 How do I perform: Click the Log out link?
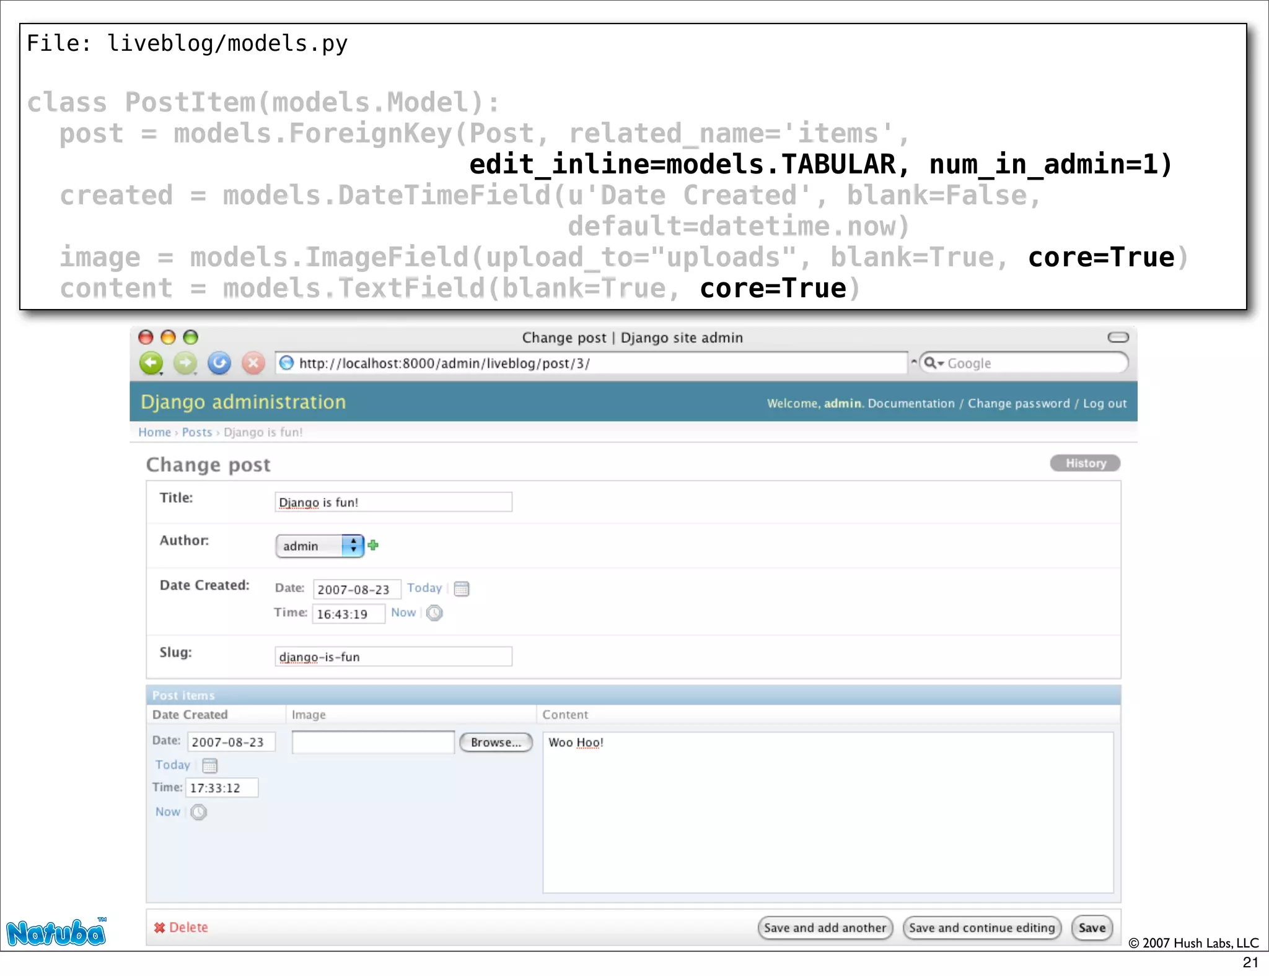point(1105,403)
